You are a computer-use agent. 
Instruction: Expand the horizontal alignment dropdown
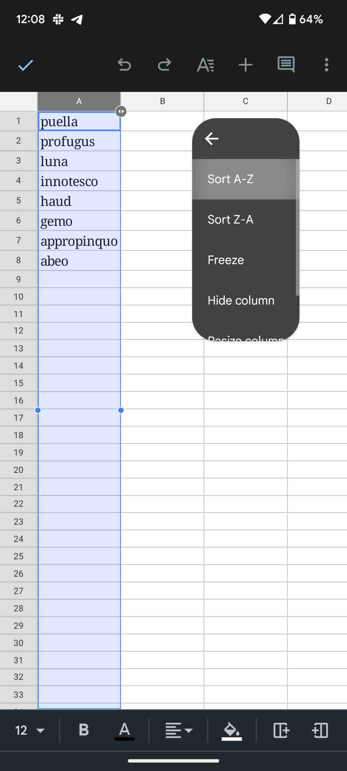coord(179,730)
